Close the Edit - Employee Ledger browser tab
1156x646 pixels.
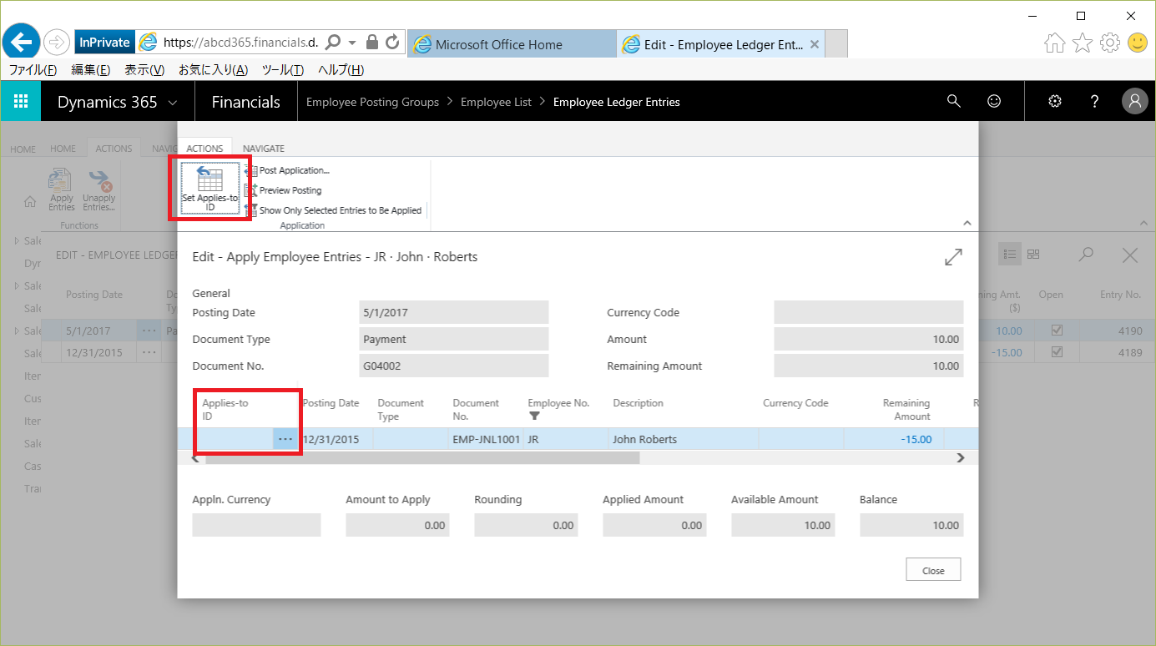815,44
